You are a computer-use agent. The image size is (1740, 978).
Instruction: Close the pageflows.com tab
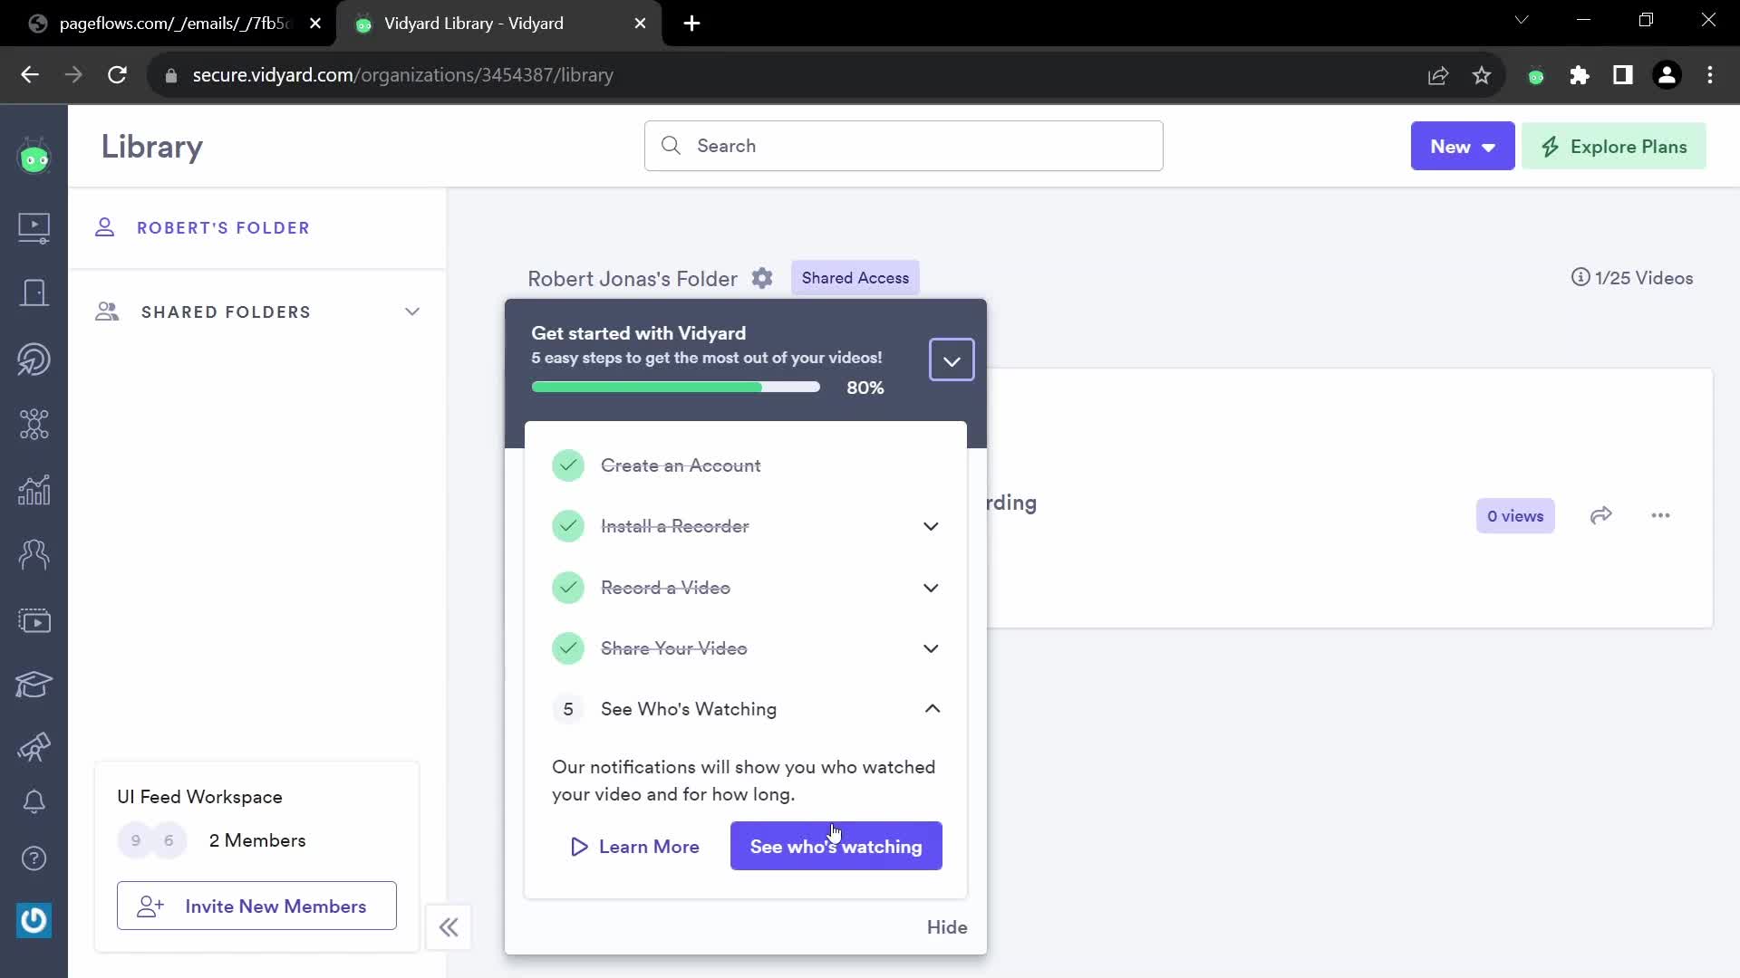point(315,24)
